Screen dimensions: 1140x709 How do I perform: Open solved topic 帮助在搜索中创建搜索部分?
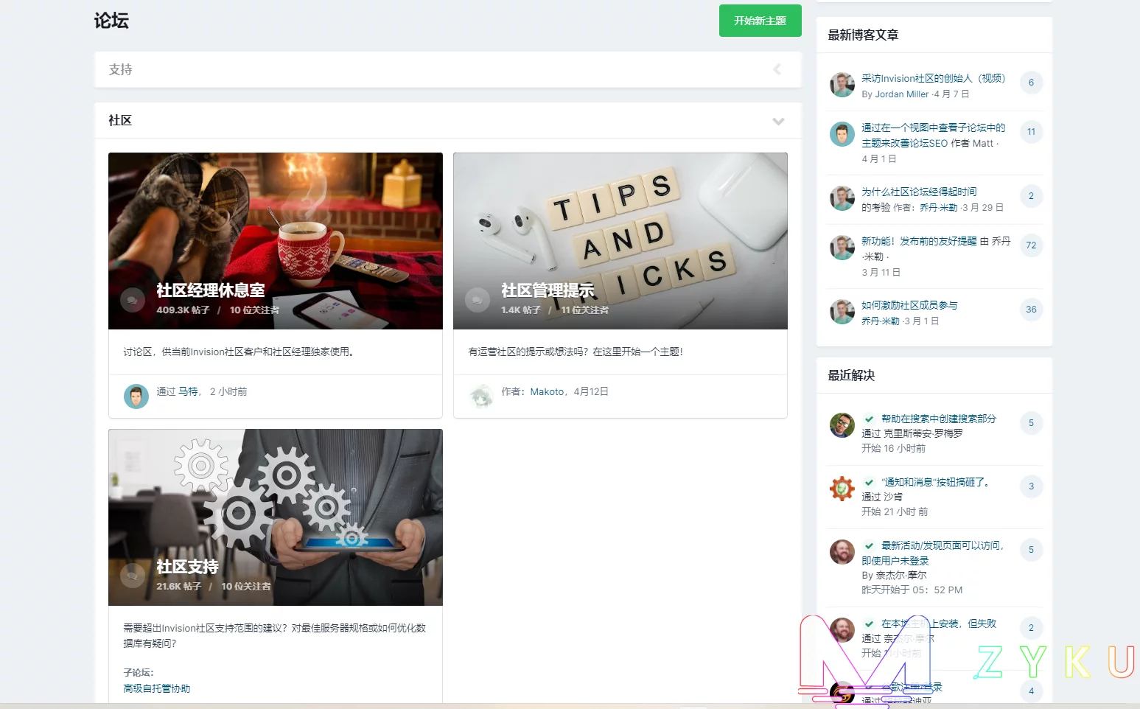click(938, 419)
